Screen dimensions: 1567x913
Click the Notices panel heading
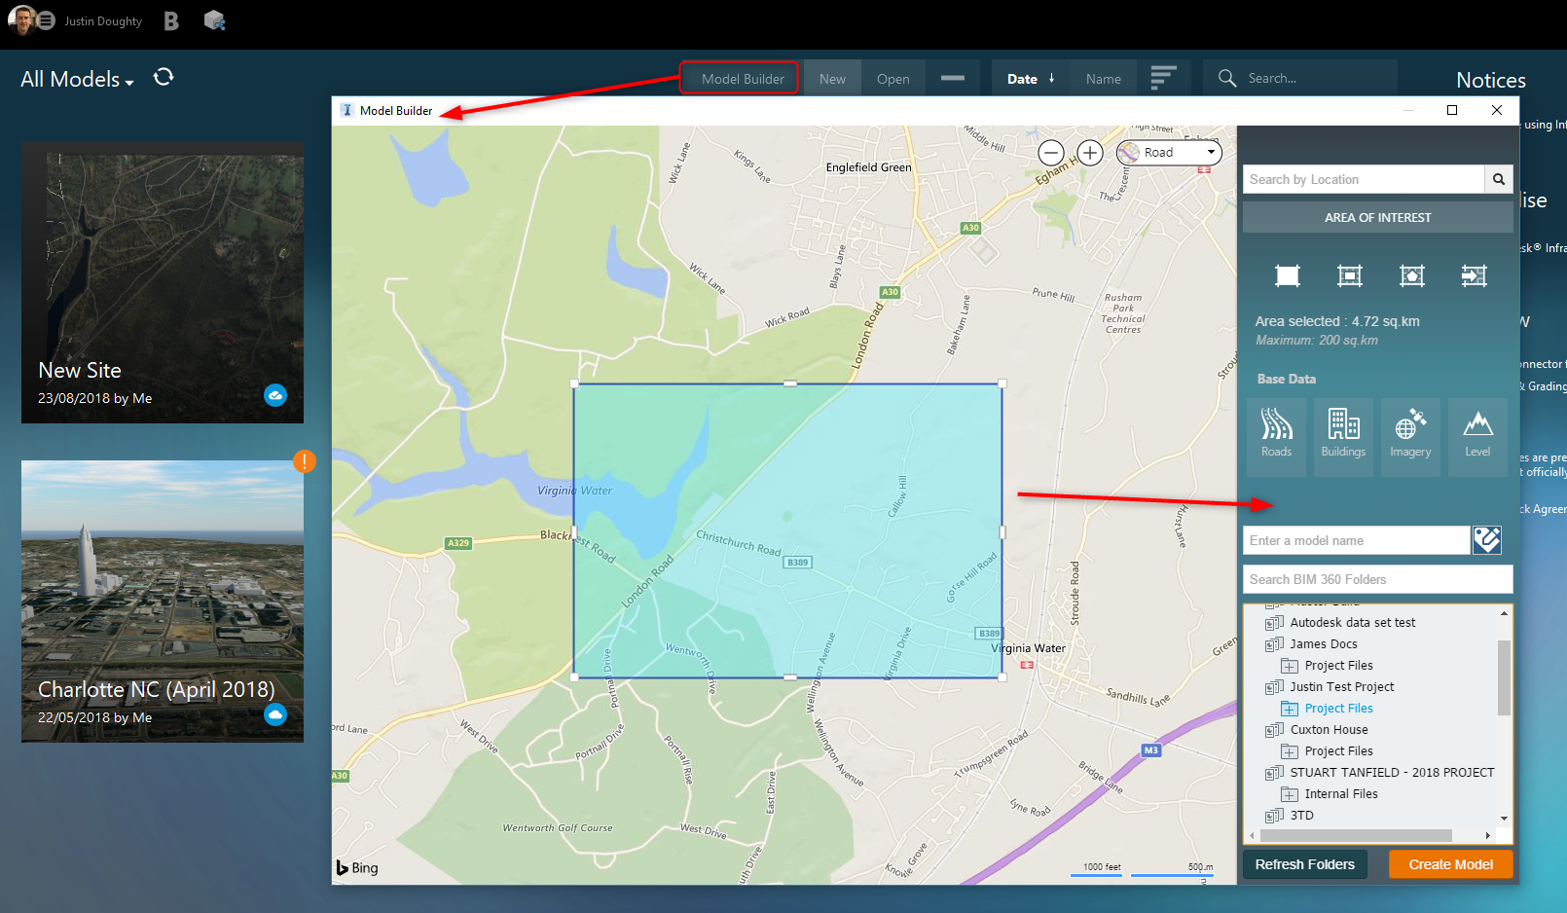point(1491,80)
